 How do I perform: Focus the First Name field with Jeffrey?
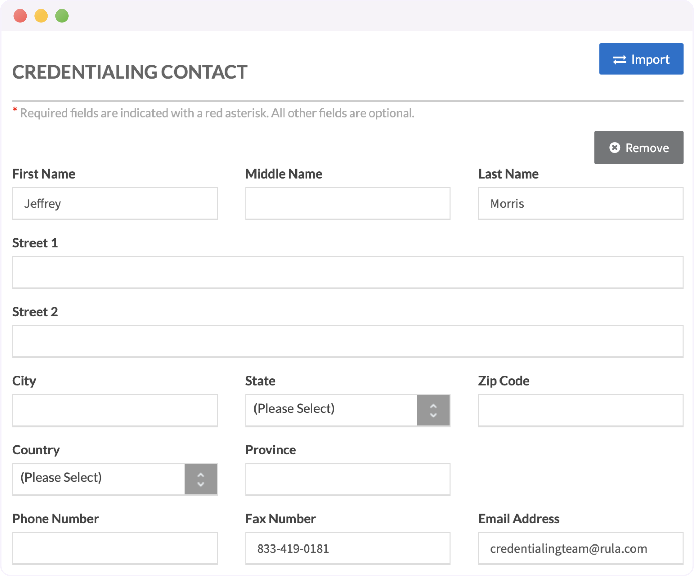[x=115, y=204]
